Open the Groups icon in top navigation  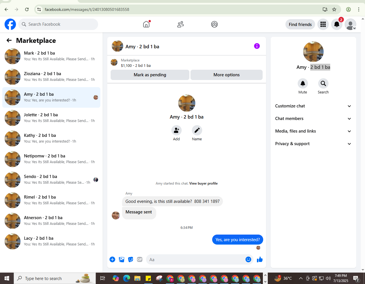pos(214,24)
